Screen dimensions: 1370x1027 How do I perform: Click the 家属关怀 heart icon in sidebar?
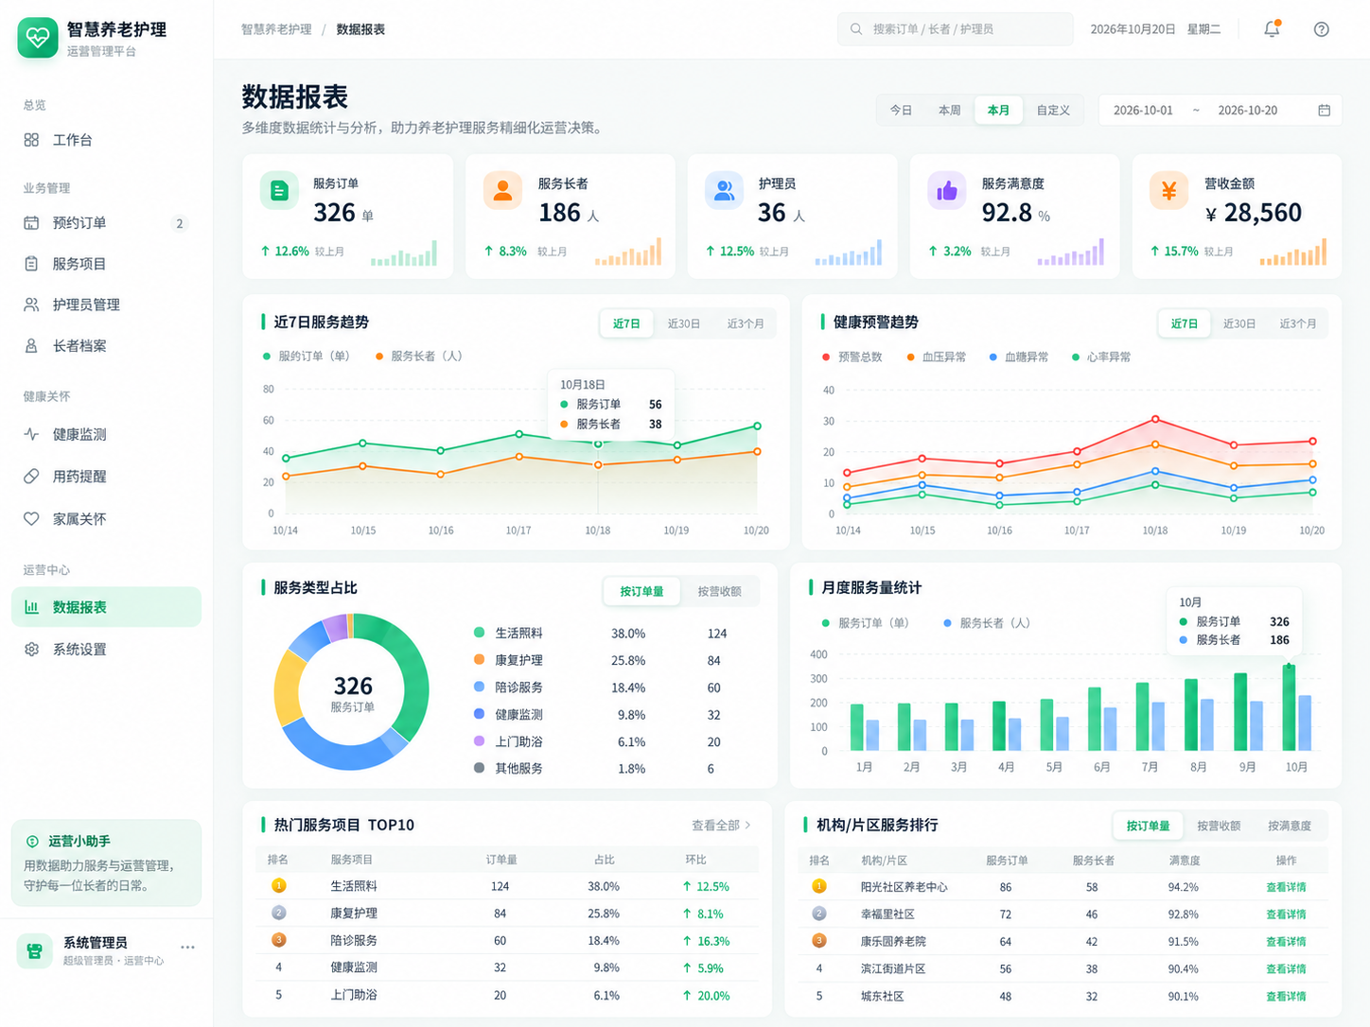pyautogui.click(x=31, y=518)
